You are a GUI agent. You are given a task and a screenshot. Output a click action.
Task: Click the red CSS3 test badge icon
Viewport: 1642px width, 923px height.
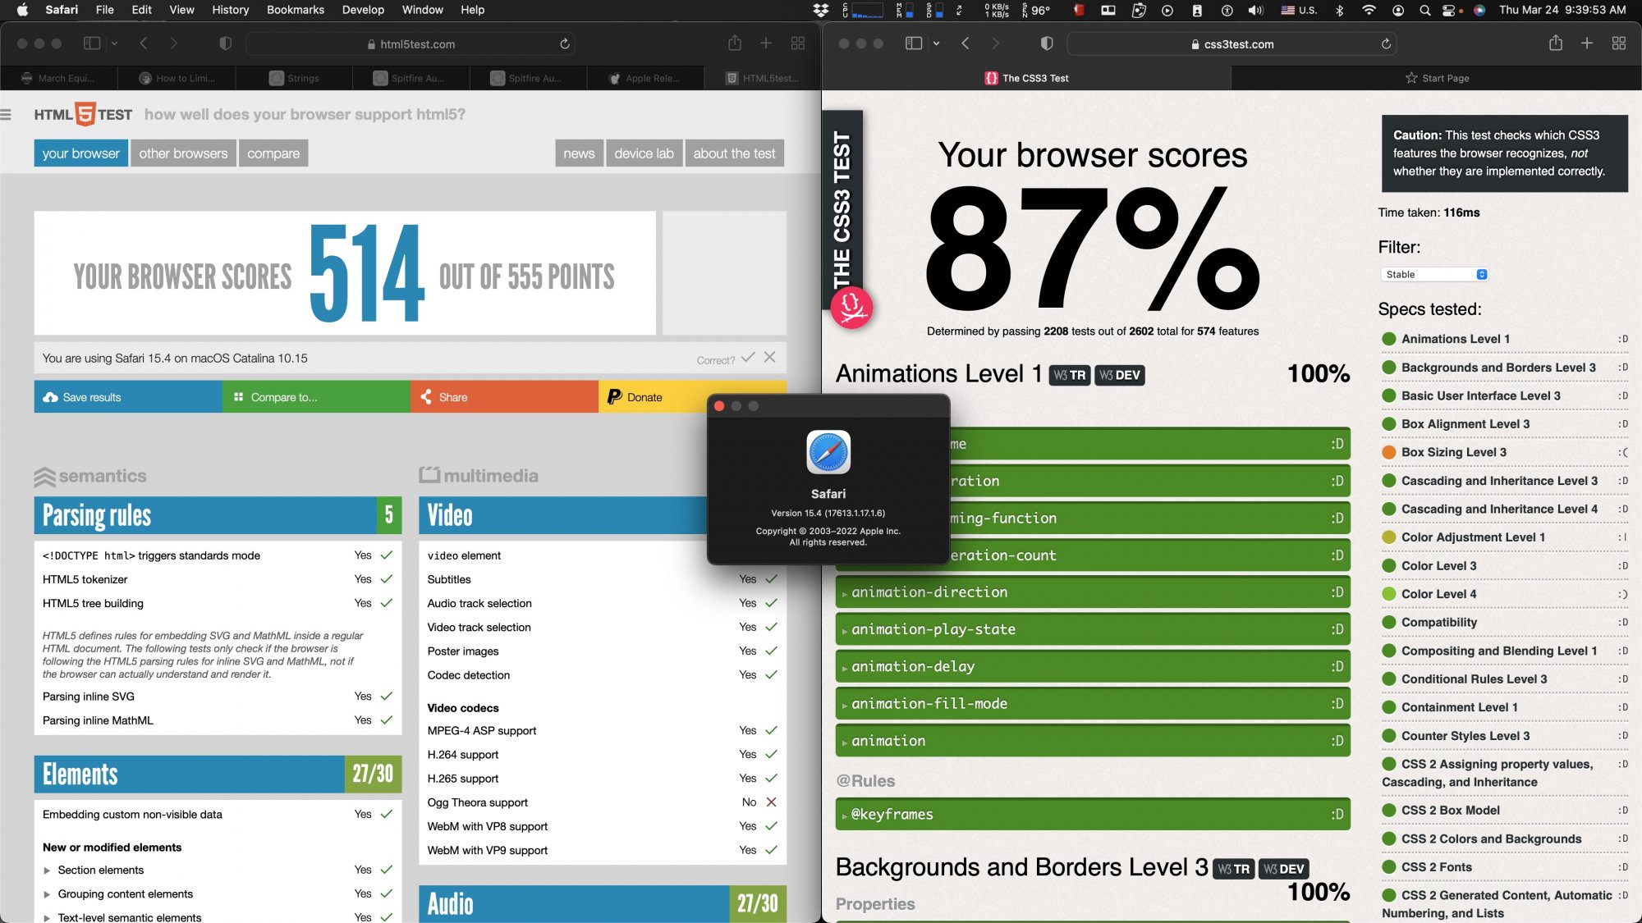click(x=851, y=308)
